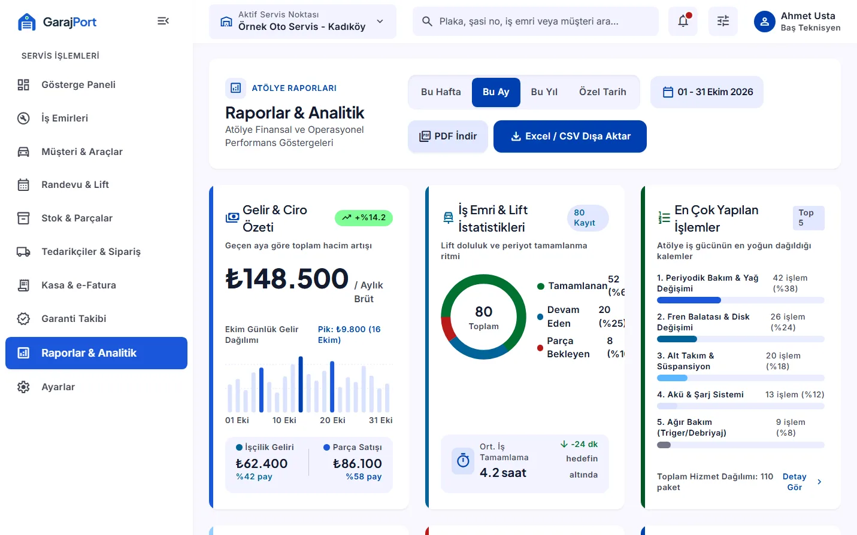The image size is (857, 535).
Task: Open the Detay Gör link
Action: (794, 482)
